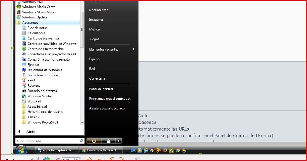Open the shutdown options arrow menu
The image size is (307, 161).
point(119,141)
